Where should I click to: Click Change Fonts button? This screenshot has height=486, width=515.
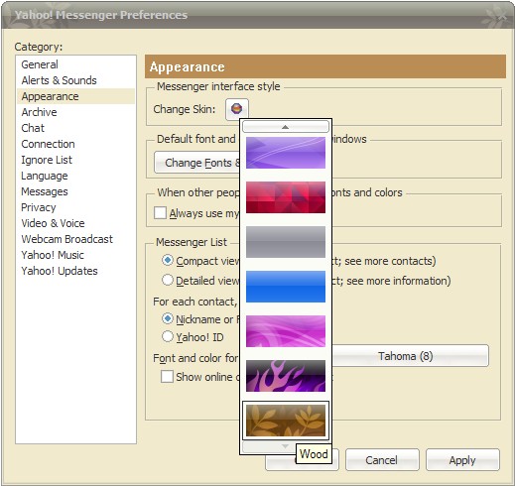pos(197,163)
